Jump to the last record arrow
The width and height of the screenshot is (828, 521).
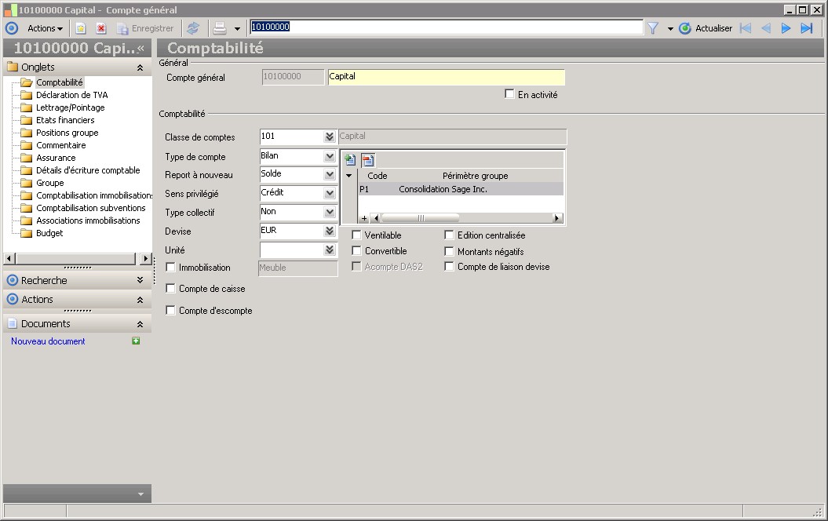pyautogui.click(x=806, y=28)
